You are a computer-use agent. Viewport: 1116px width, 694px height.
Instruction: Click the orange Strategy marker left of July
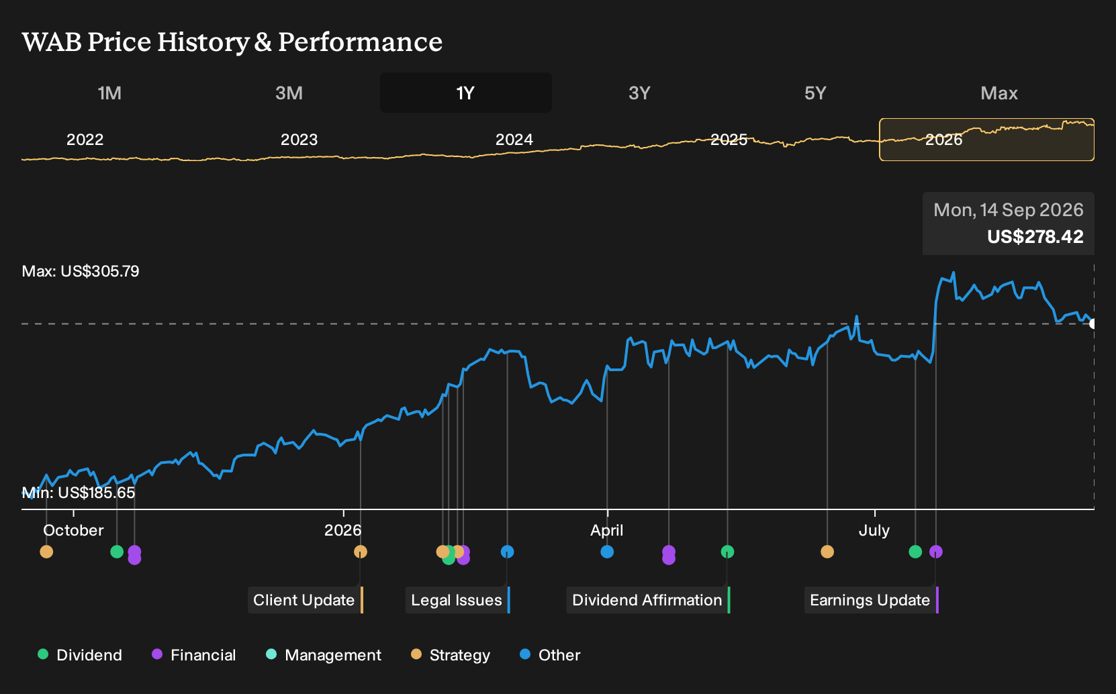click(x=827, y=552)
